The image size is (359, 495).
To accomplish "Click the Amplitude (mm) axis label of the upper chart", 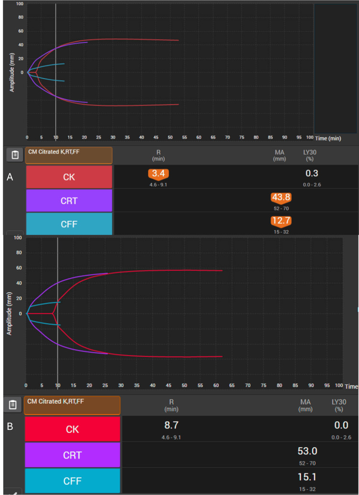I will point(12,72).
